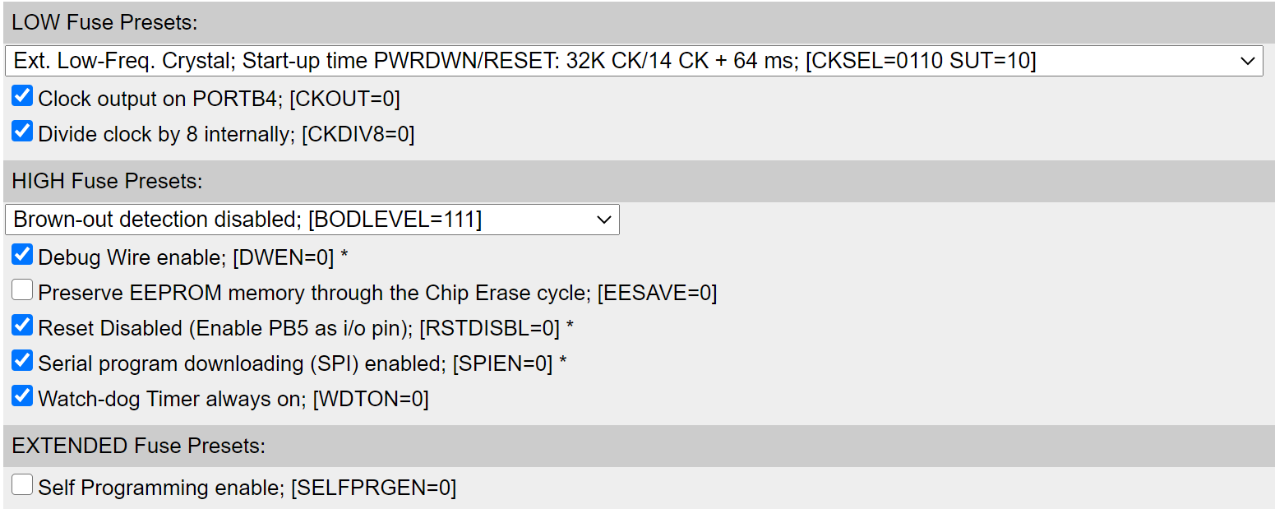Screen dimensions: 1275x509
Task: Click the 'Watch-dog Timer always on' label
Action: (x=233, y=400)
